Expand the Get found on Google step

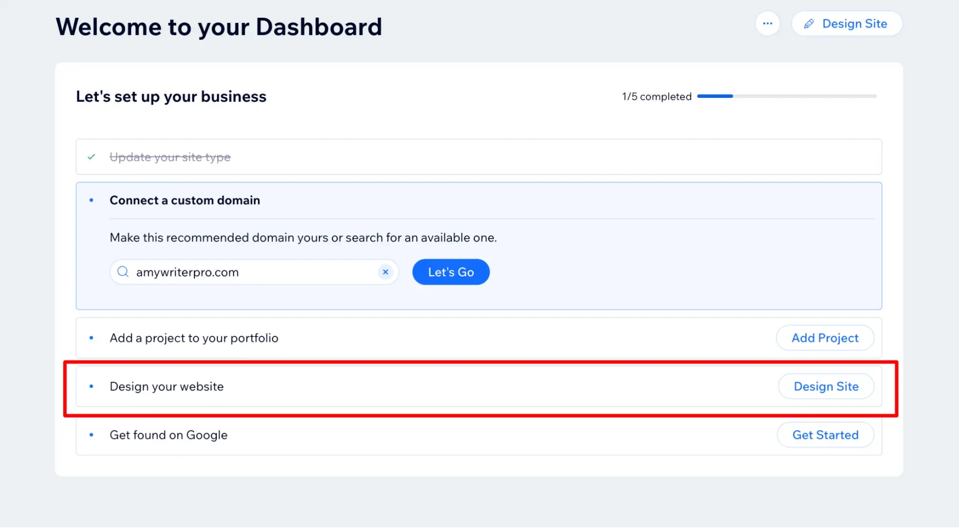pyautogui.click(x=168, y=435)
